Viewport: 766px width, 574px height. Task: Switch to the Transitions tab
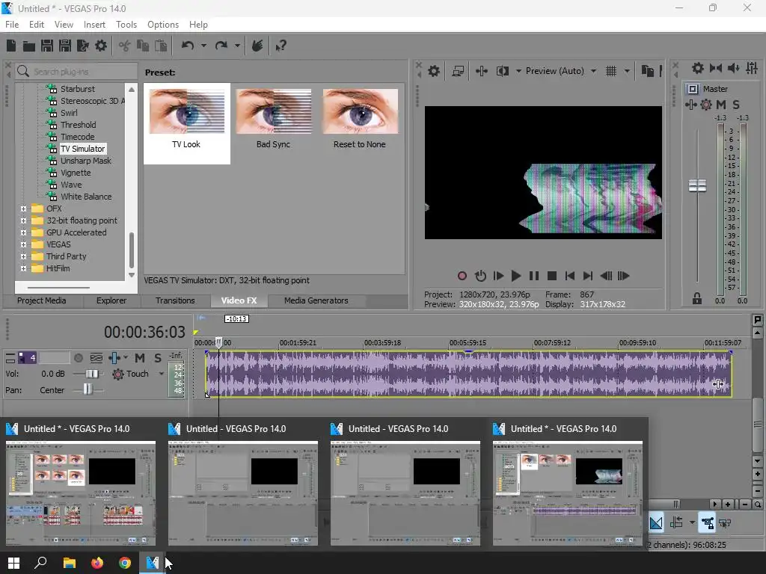click(x=175, y=300)
